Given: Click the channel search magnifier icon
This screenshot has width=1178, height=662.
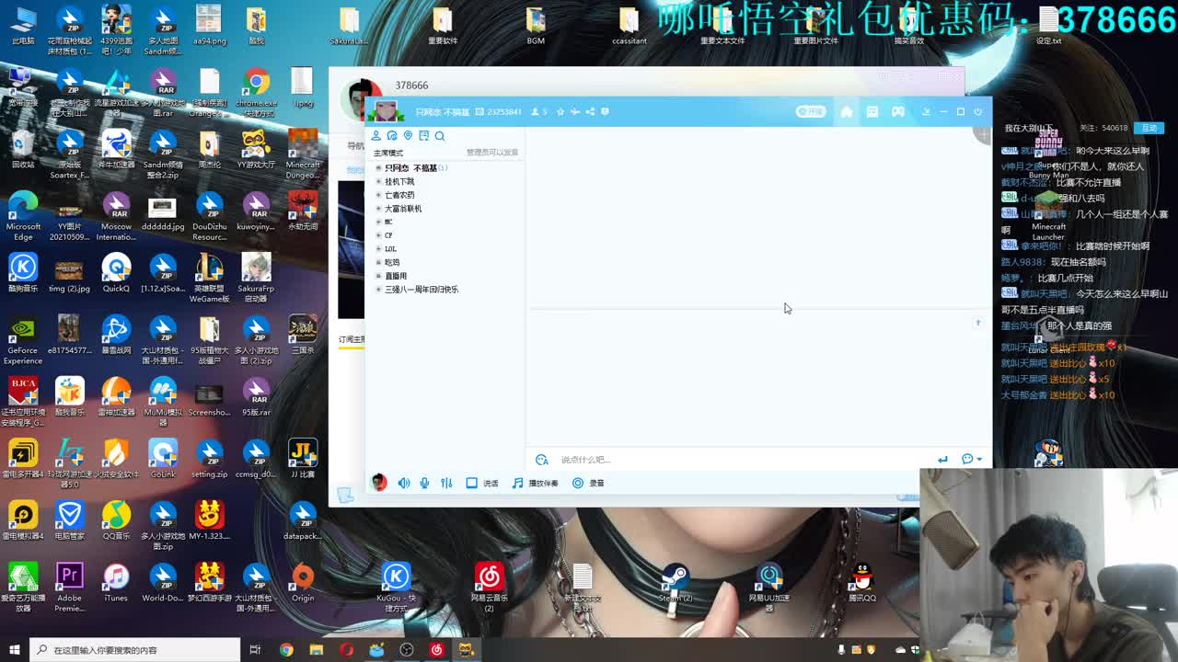Looking at the screenshot, I should point(440,136).
